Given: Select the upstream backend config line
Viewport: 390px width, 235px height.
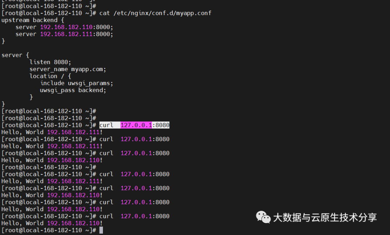Looking at the screenshot, I should pyautogui.click(x=32, y=20).
